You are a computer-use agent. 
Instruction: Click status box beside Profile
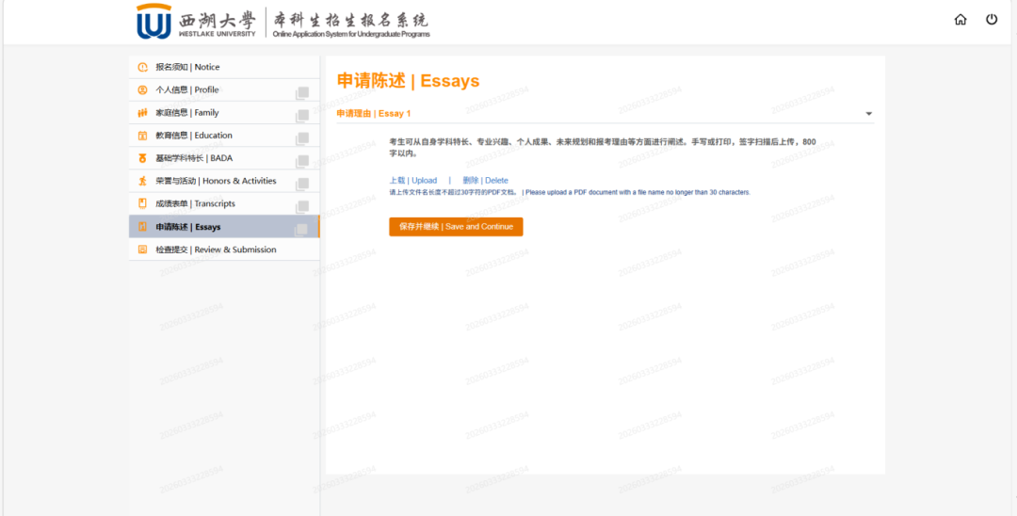[301, 93]
